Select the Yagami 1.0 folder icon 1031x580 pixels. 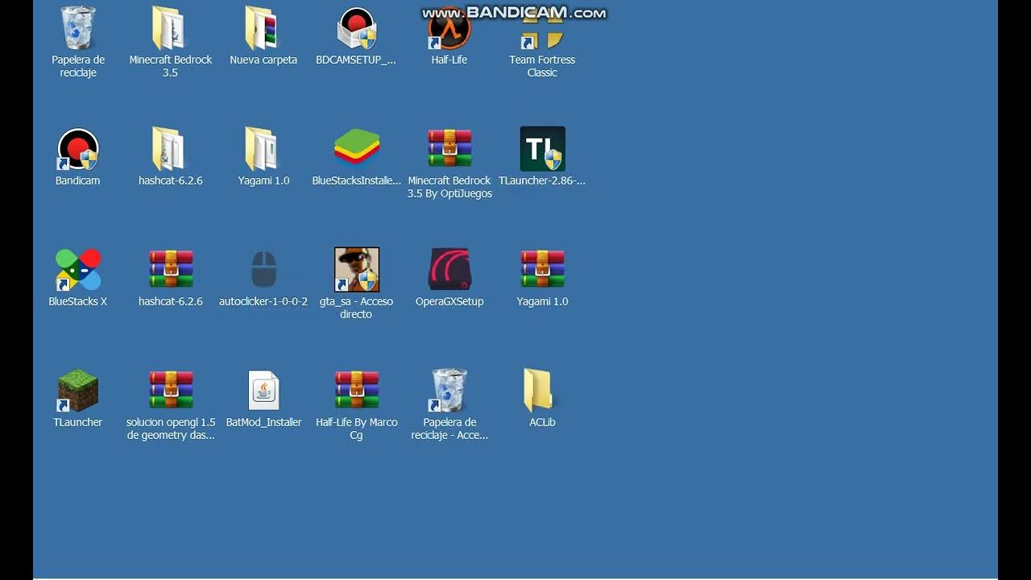263,149
